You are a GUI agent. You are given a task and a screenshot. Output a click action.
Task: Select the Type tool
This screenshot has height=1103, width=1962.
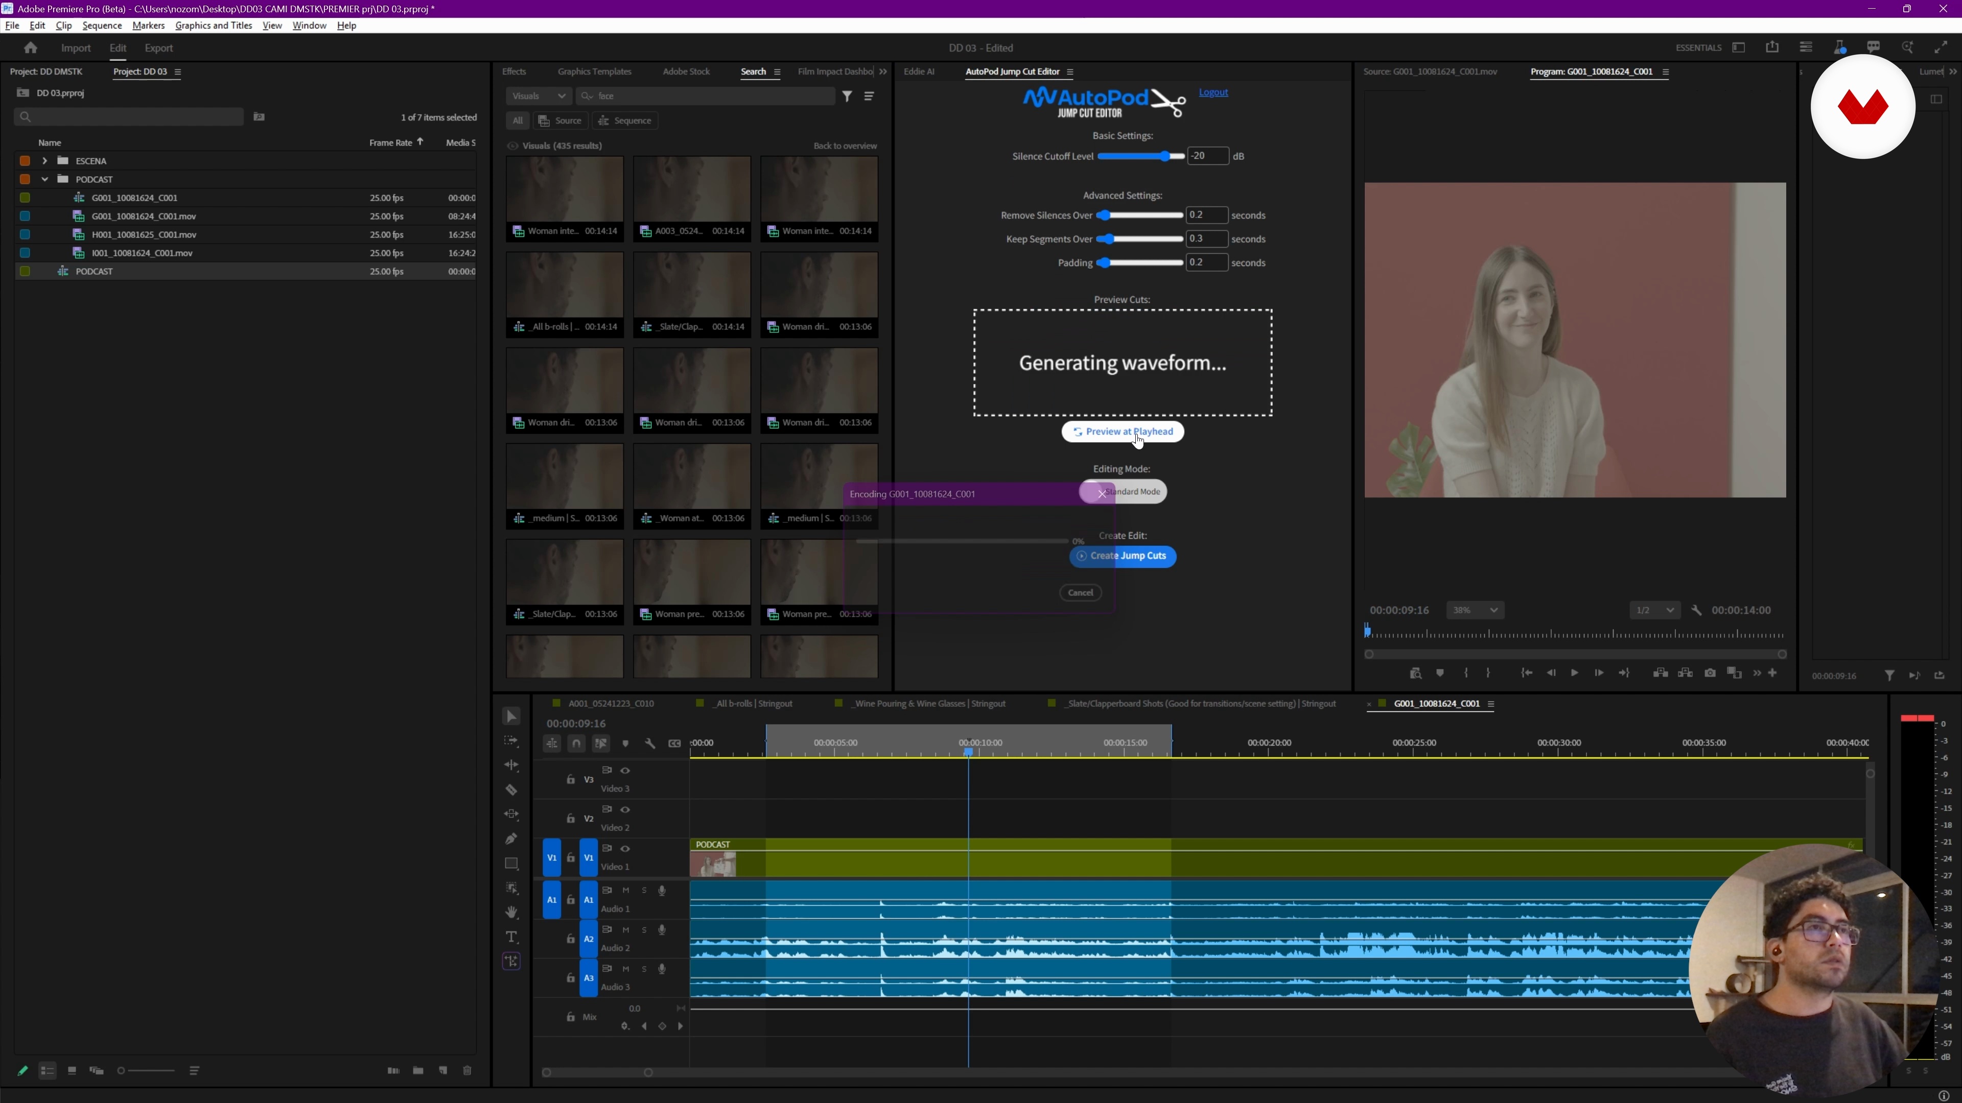click(x=511, y=937)
